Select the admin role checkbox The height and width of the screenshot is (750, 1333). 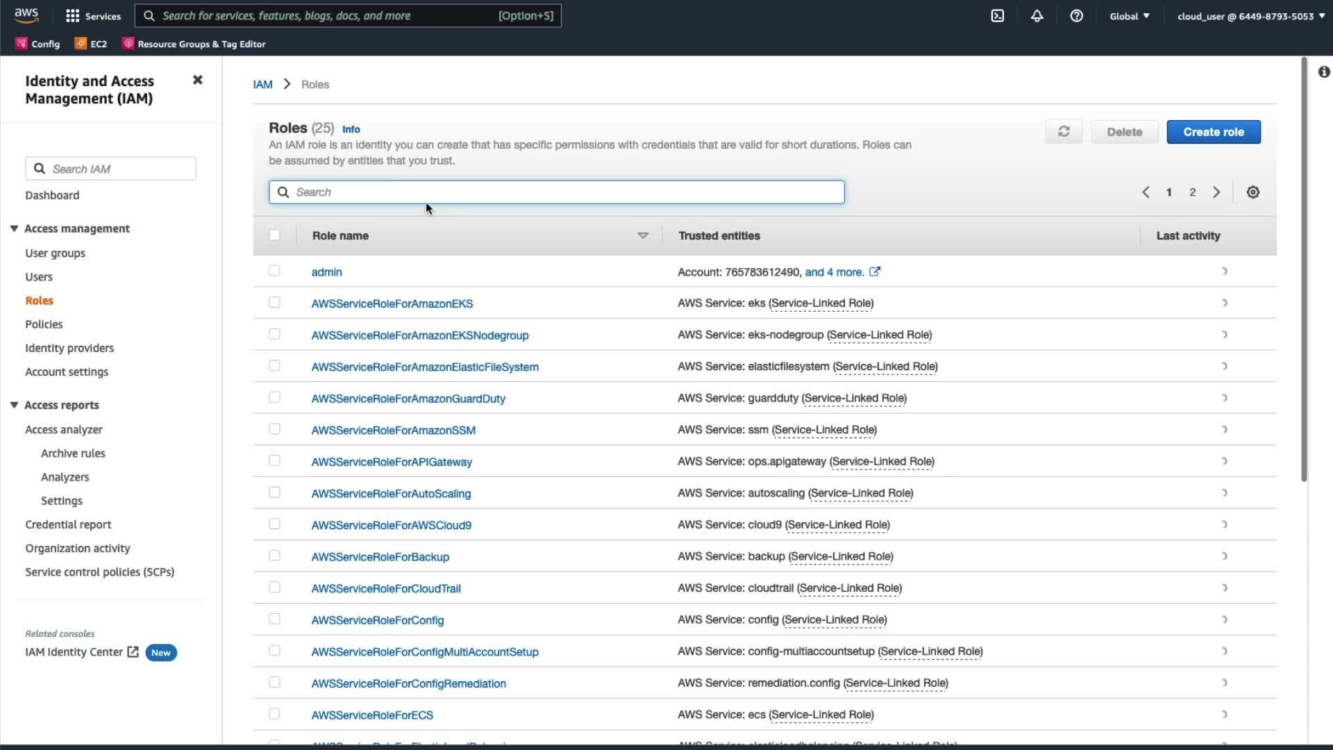[274, 271]
